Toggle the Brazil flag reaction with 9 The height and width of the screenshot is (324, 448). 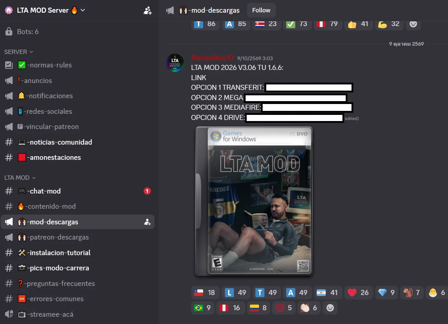click(202, 308)
